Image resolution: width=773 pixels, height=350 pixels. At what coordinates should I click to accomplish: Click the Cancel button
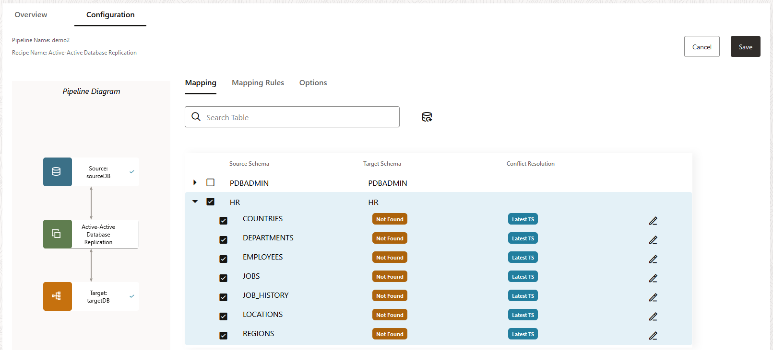point(702,46)
